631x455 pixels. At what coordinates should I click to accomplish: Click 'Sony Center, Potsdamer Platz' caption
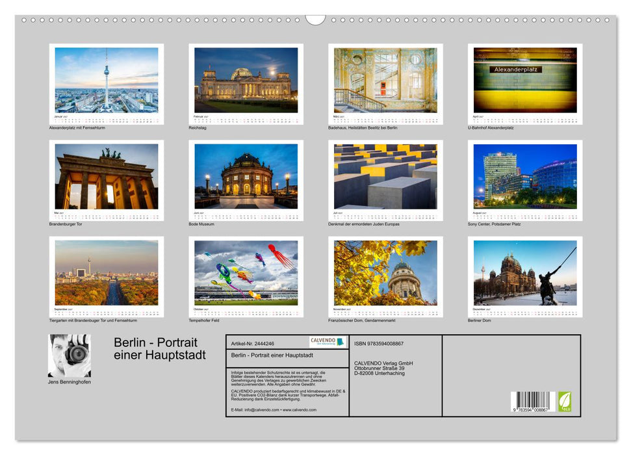coord(494,224)
